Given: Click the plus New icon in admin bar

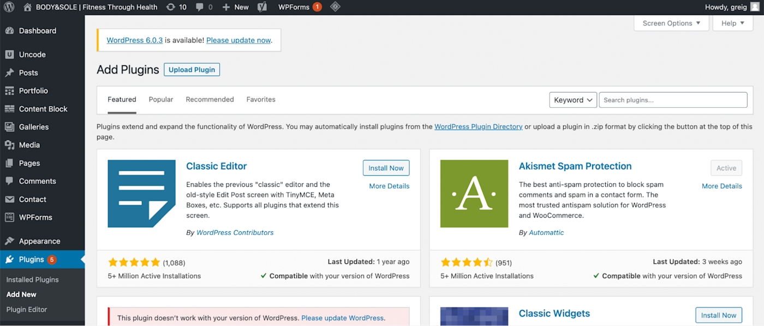Looking at the screenshot, I should tap(226, 7).
